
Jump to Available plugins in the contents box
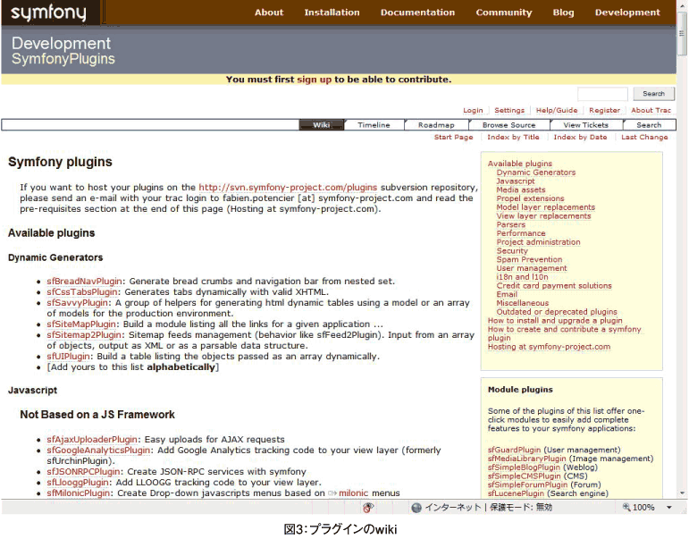pos(520,164)
